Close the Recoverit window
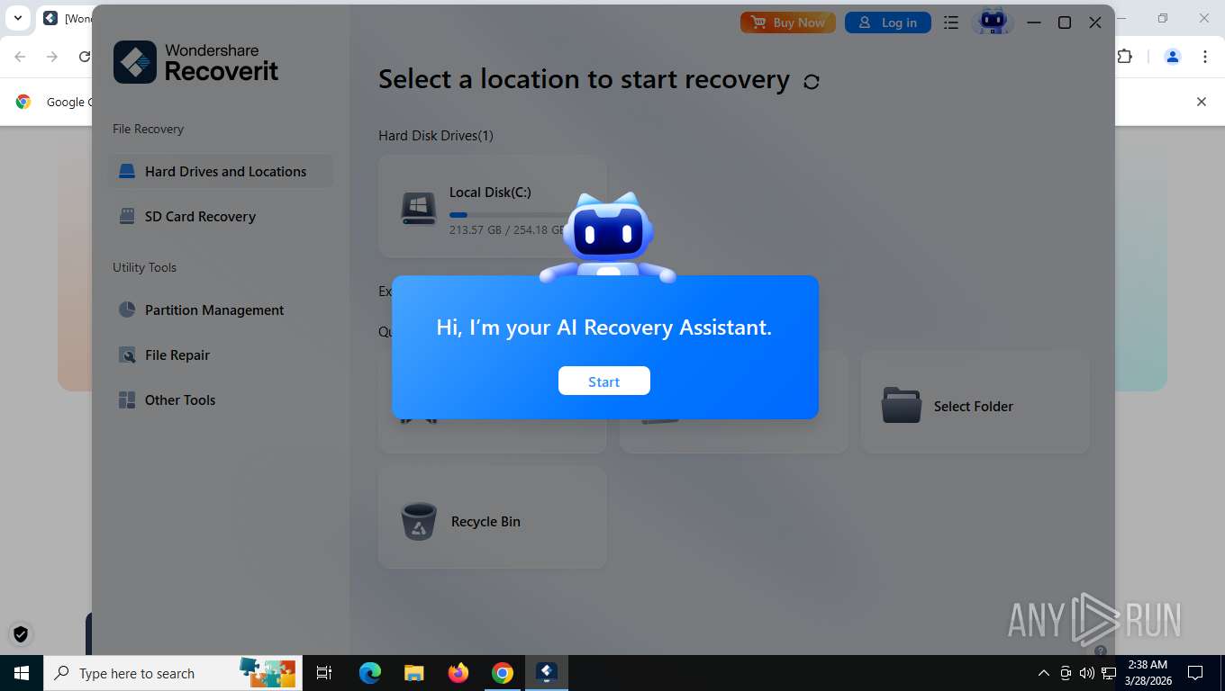Image resolution: width=1225 pixels, height=691 pixels. click(1095, 22)
